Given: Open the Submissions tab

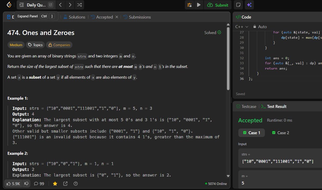Looking at the screenshot, I should tap(137, 17).
